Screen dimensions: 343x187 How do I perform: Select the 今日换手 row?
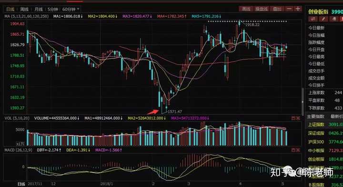(x=316, y=85)
